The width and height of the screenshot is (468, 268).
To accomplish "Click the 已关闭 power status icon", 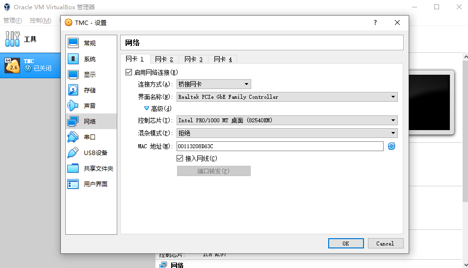I will coord(28,68).
